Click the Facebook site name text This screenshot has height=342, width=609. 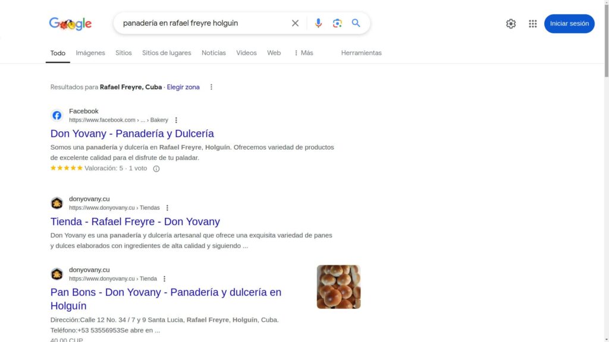(83, 111)
